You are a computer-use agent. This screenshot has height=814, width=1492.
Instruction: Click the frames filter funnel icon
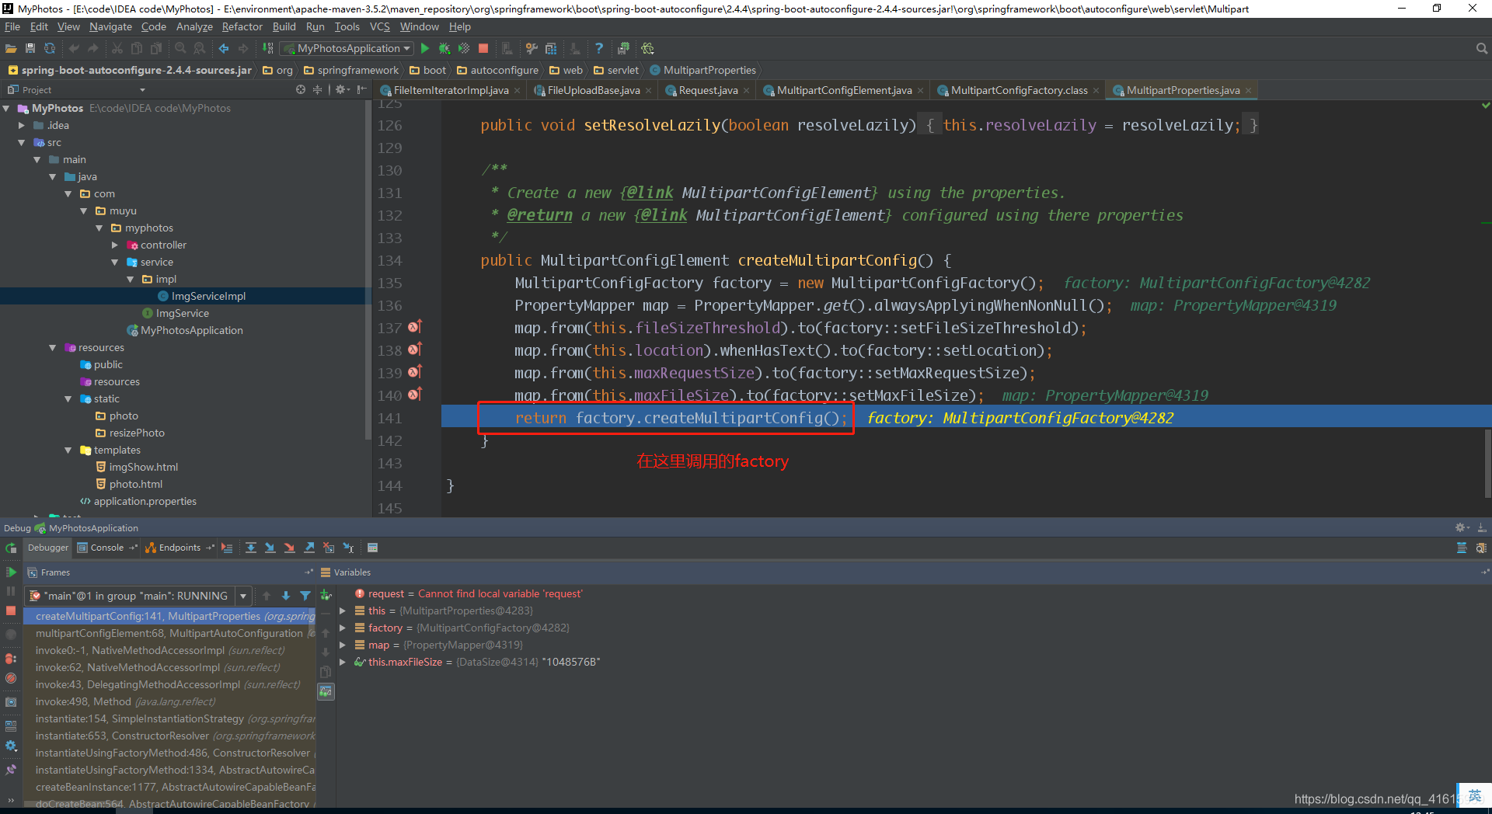(305, 596)
